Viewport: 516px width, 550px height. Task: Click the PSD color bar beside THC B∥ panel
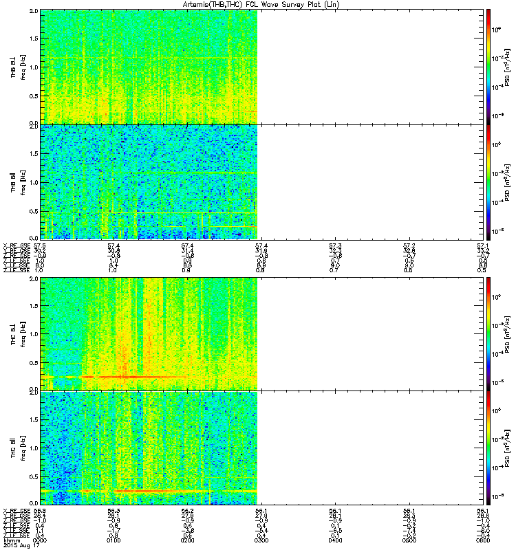pyautogui.click(x=488, y=448)
